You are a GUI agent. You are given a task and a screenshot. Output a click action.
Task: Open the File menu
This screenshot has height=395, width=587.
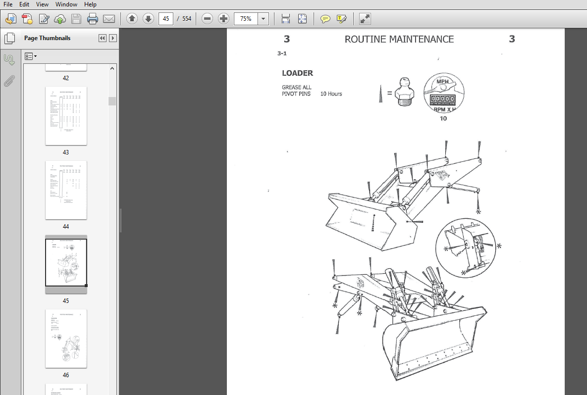(x=8, y=4)
